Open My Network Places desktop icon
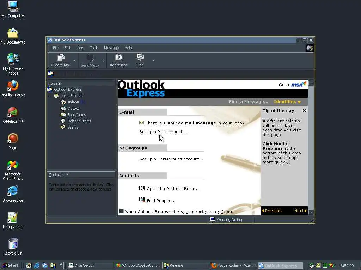This screenshot has width=361, height=270. tap(13, 64)
